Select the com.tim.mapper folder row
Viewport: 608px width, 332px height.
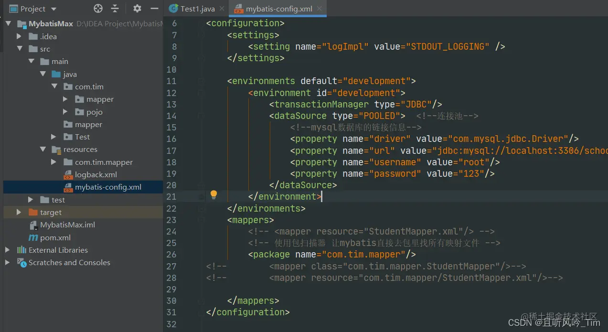click(83, 162)
